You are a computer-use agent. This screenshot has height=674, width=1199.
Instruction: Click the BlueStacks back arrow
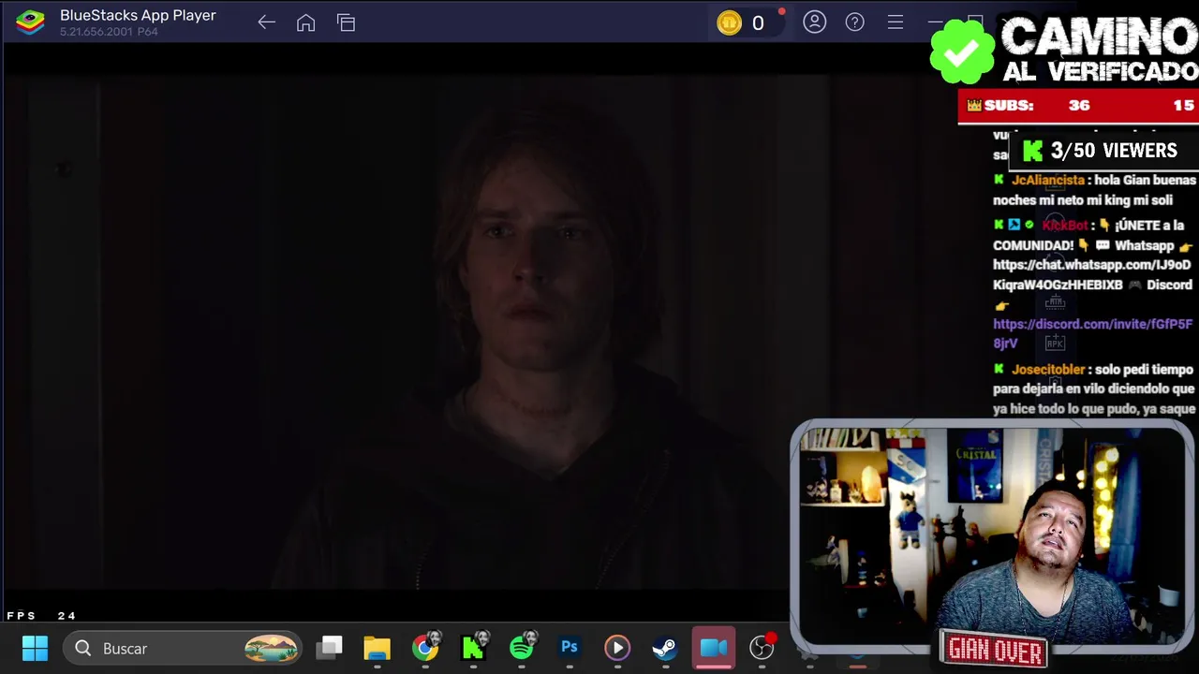pos(266,22)
